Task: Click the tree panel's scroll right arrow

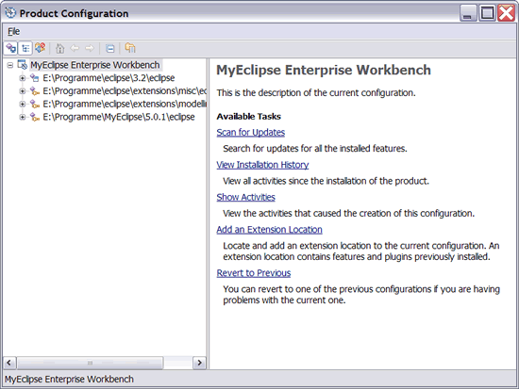Action: click(199, 363)
